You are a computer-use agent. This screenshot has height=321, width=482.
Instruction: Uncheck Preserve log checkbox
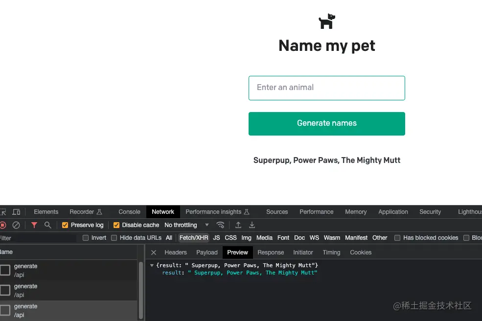point(65,225)
